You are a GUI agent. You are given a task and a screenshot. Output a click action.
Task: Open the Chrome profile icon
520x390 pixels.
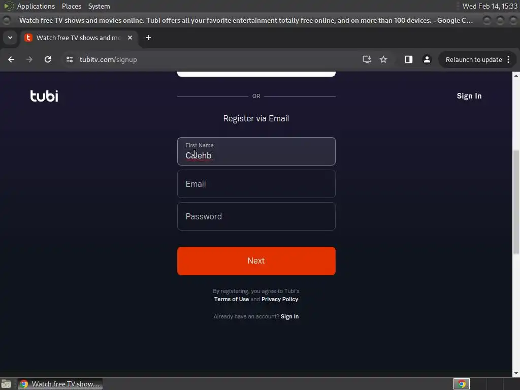[427, 59]
